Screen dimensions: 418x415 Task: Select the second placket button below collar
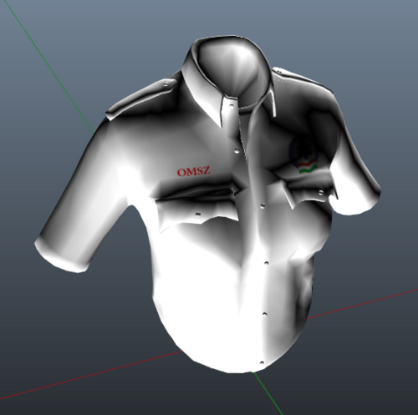pyautogui.click(x=237, y=150)
